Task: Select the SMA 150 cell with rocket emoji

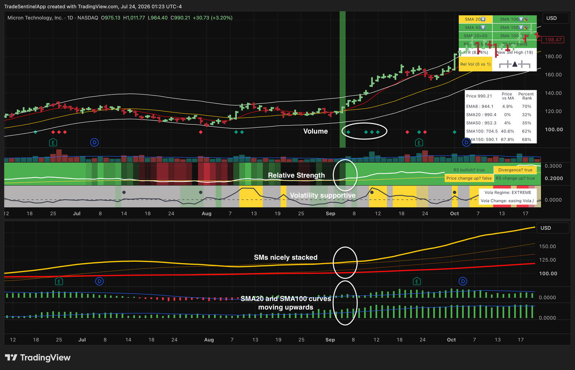Action: tap(514, 27)
